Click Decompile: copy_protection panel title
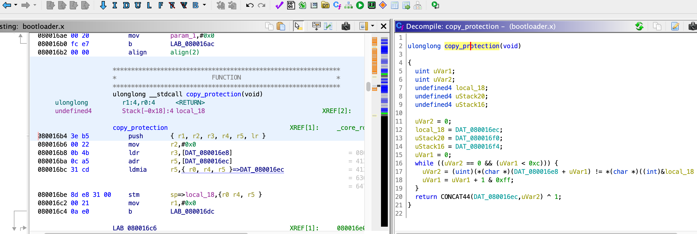This screenshot has width=697, height=234. coord(481,26)
